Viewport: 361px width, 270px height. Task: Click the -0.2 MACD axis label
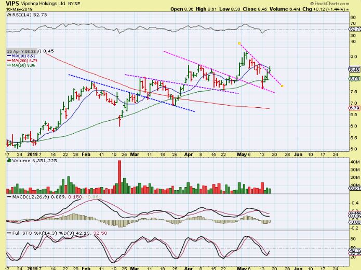coord(354,228)
